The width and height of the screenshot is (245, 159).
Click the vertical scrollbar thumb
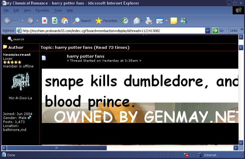(x=241, y=47)
